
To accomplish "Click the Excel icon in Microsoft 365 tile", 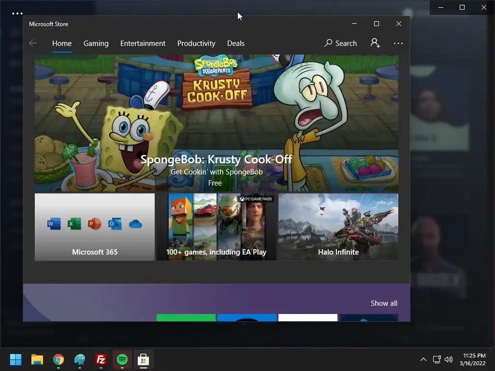I will coord(74,224).
